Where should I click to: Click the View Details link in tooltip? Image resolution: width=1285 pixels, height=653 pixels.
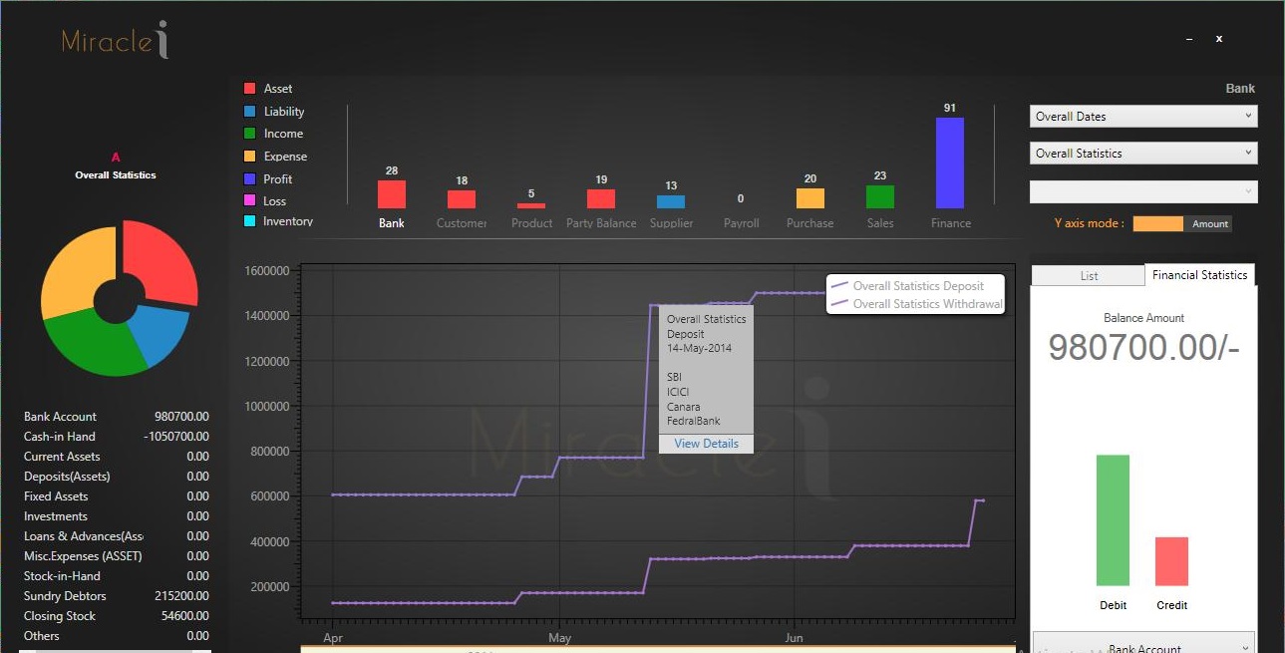point(706,444)
